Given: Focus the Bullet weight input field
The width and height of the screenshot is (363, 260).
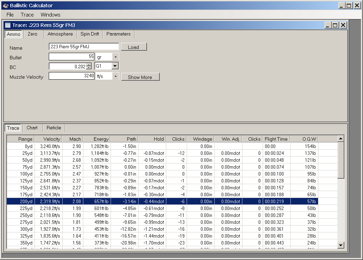Looking at the screenshot, I should click(x=72, y=57).
